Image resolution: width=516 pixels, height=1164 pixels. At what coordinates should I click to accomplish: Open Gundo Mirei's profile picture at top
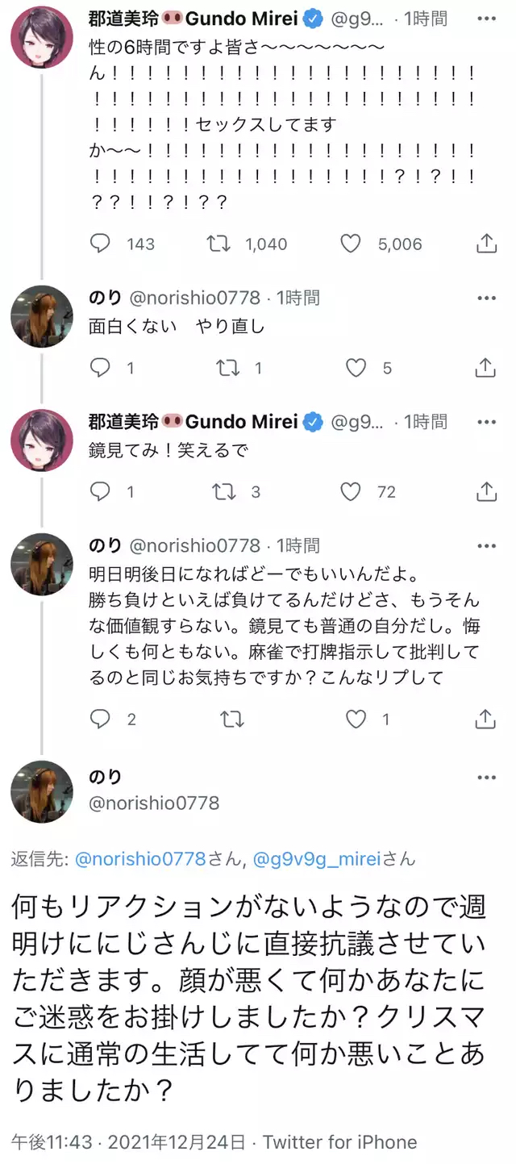point(41,38)
